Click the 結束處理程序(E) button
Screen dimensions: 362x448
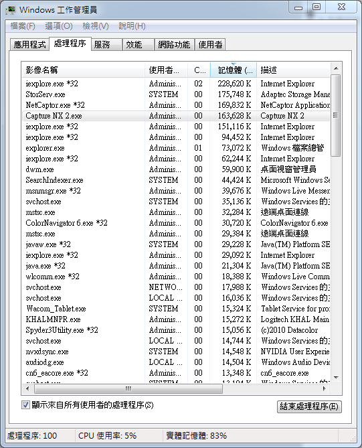309,406
